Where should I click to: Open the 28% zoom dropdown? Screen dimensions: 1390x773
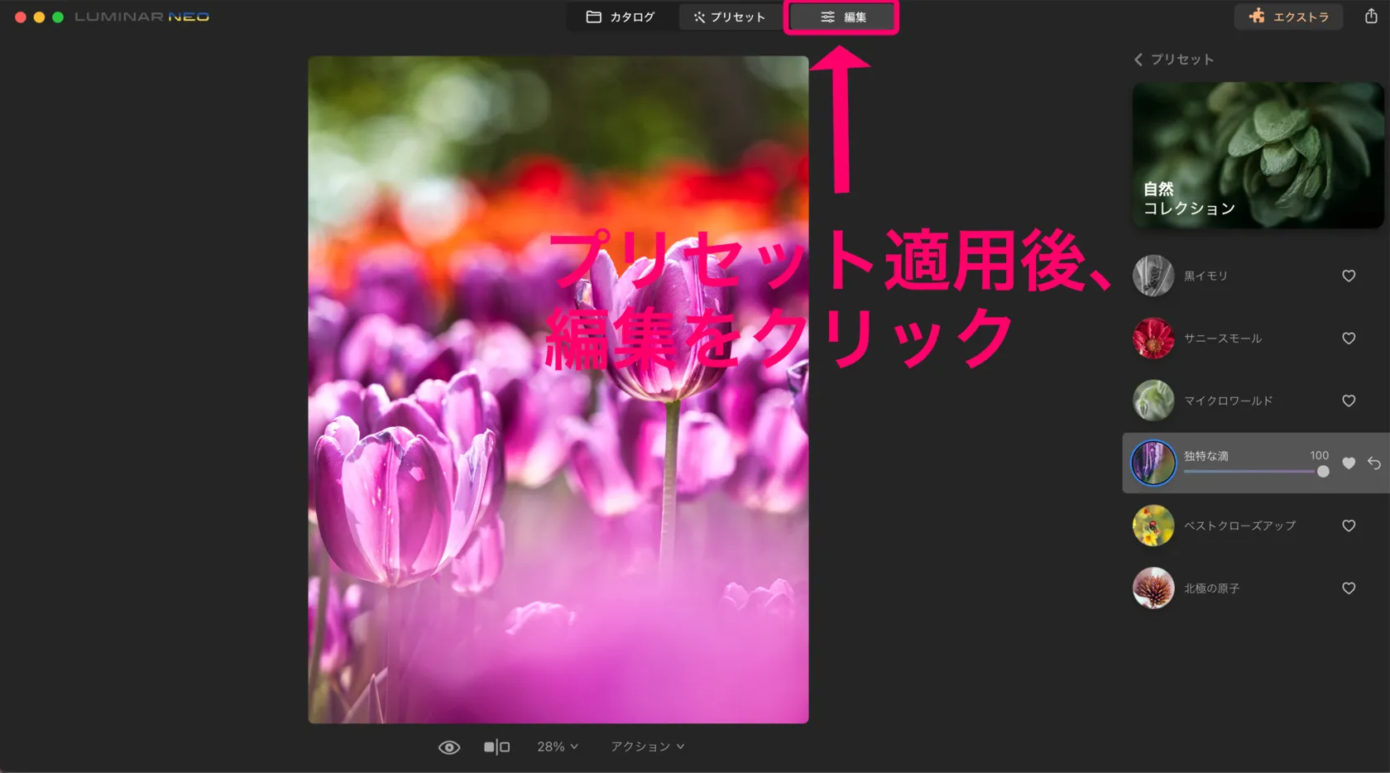point(557,747)
